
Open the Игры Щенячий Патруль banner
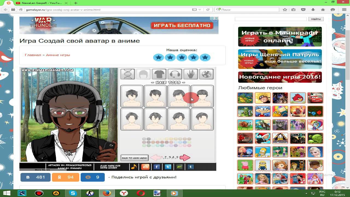point(280,59)
